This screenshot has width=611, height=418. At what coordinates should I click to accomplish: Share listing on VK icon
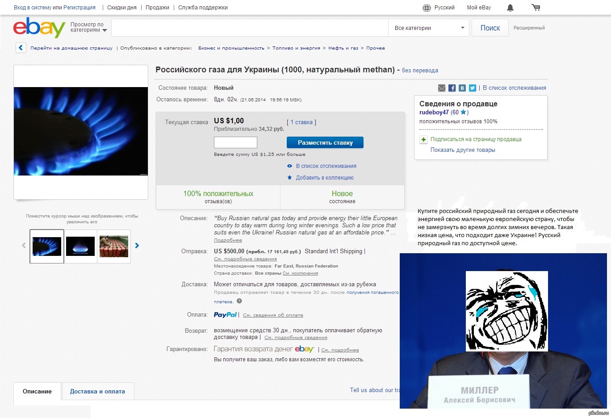tap(462, 88)
